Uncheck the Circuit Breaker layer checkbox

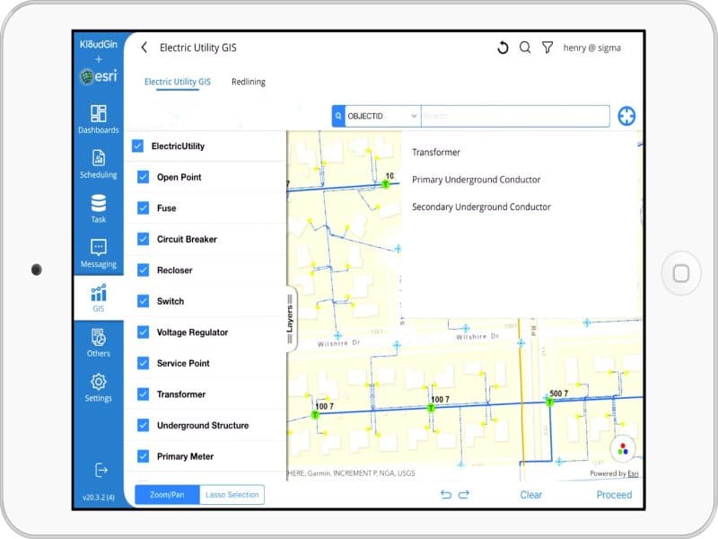[x=144, y=239]
